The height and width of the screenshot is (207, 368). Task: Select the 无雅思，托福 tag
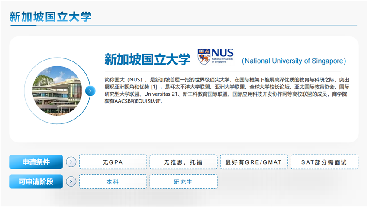tap(184, 162)
